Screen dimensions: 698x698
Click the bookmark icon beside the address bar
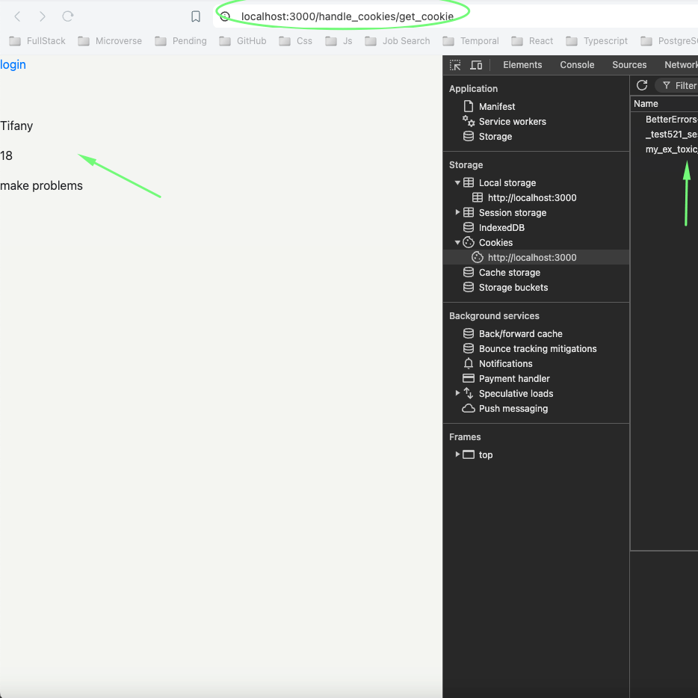pyautogui.click(x=195, y=16)
